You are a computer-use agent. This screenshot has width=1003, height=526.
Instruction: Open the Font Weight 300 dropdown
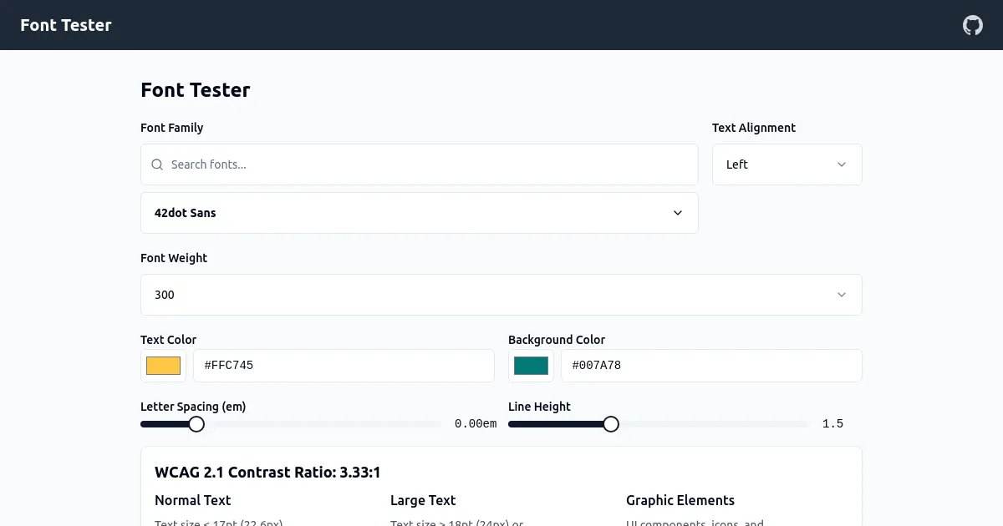(x=500, y=295)
